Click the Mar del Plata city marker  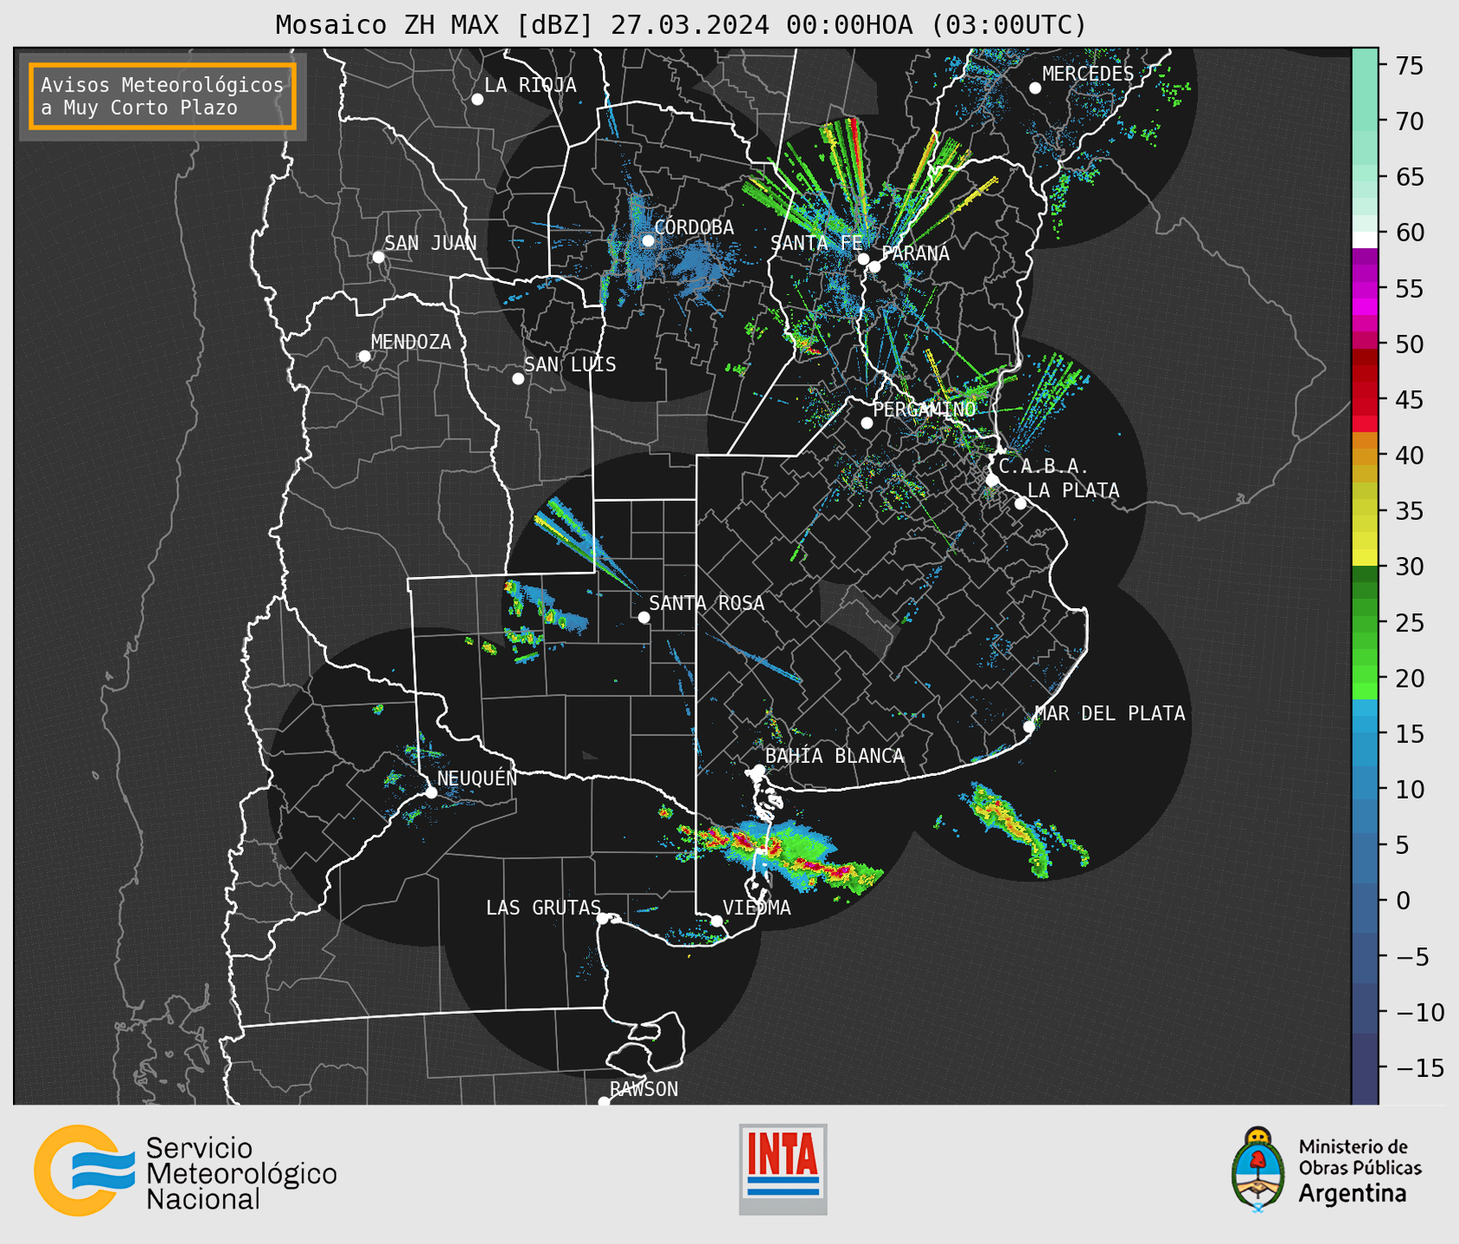pyautogui.click(x=1029, y=727)
